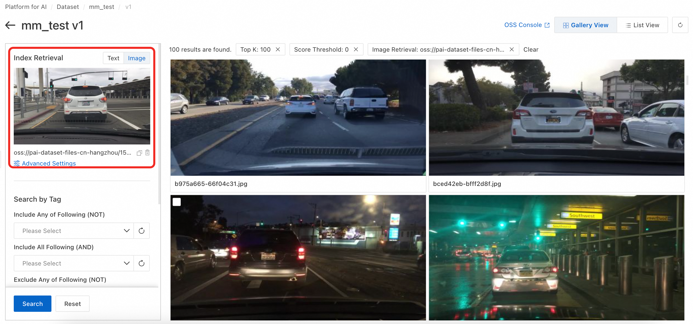
Task: Open the Include All Following dropdown
Action: pos(74,263)
